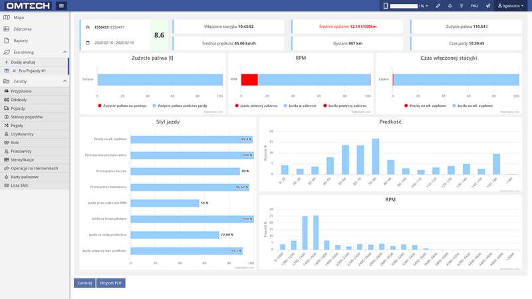Close the Eco-Pojazdy #1 analysis with X
532x299 pixels.
[x=15, y=70]
